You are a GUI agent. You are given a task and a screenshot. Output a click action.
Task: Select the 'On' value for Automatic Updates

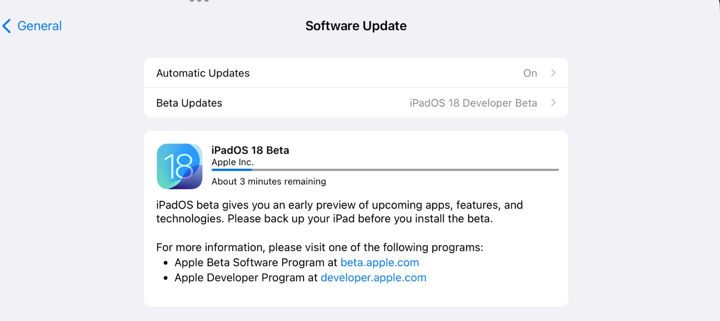530,73
